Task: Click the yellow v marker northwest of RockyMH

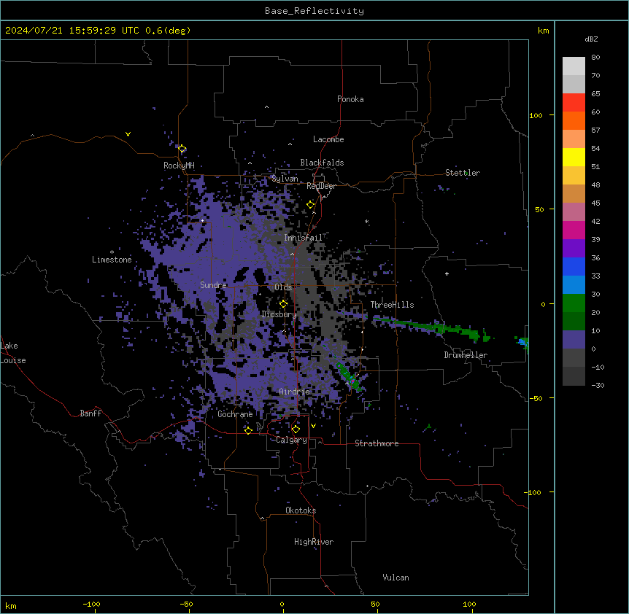Action: 128,134
